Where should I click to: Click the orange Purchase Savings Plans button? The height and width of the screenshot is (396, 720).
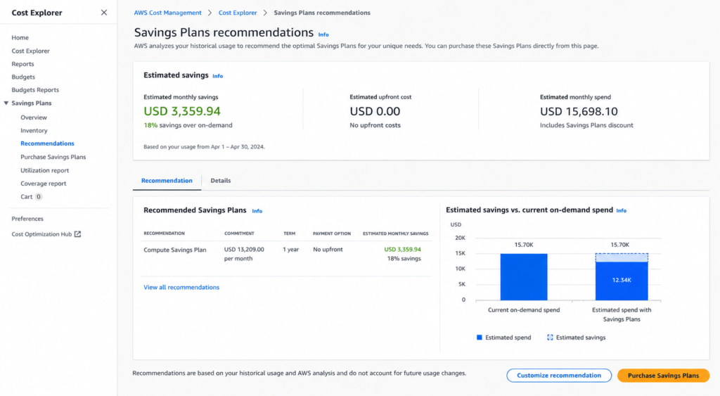point(663,376)
